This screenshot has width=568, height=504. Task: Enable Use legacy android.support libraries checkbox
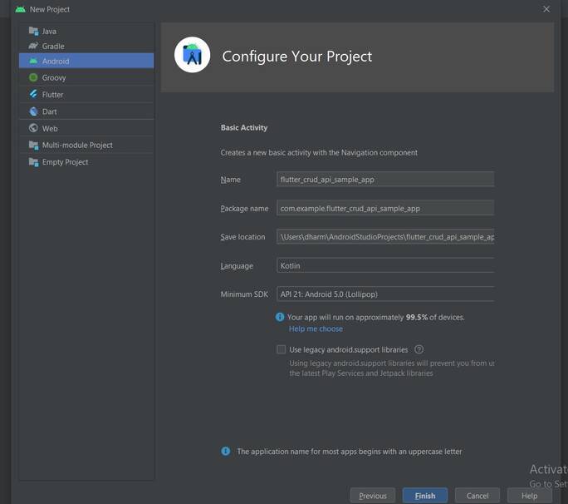[x=282, y=349]
